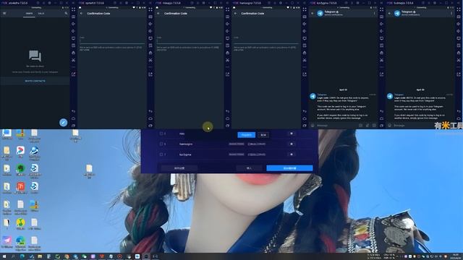
Task: Focus Message field in kzclygma chat
Action: pos(336,125)
